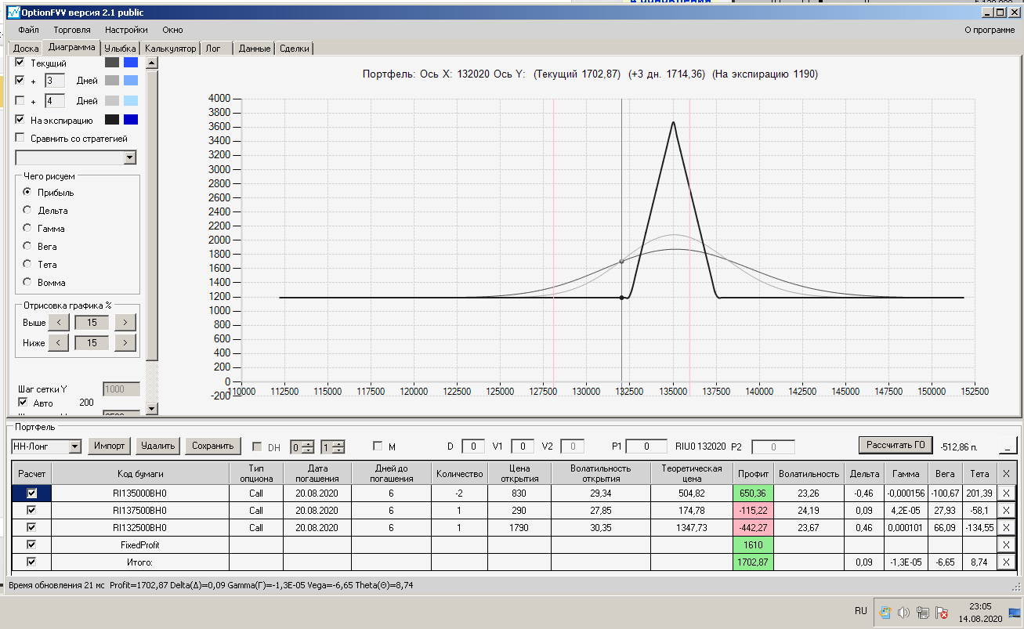1024x629 pixels.
Task: Increase the Ниже chart range with right arrow
Action: [125, 342]
